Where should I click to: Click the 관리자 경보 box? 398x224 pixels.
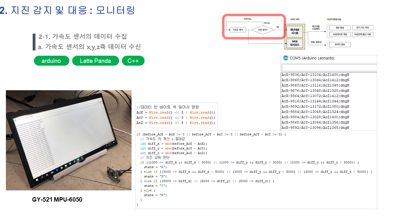(340, 44)
